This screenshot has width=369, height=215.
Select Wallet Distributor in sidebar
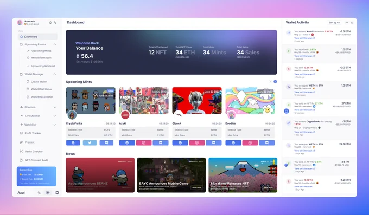pyautogui.click(x=41, y=89)
